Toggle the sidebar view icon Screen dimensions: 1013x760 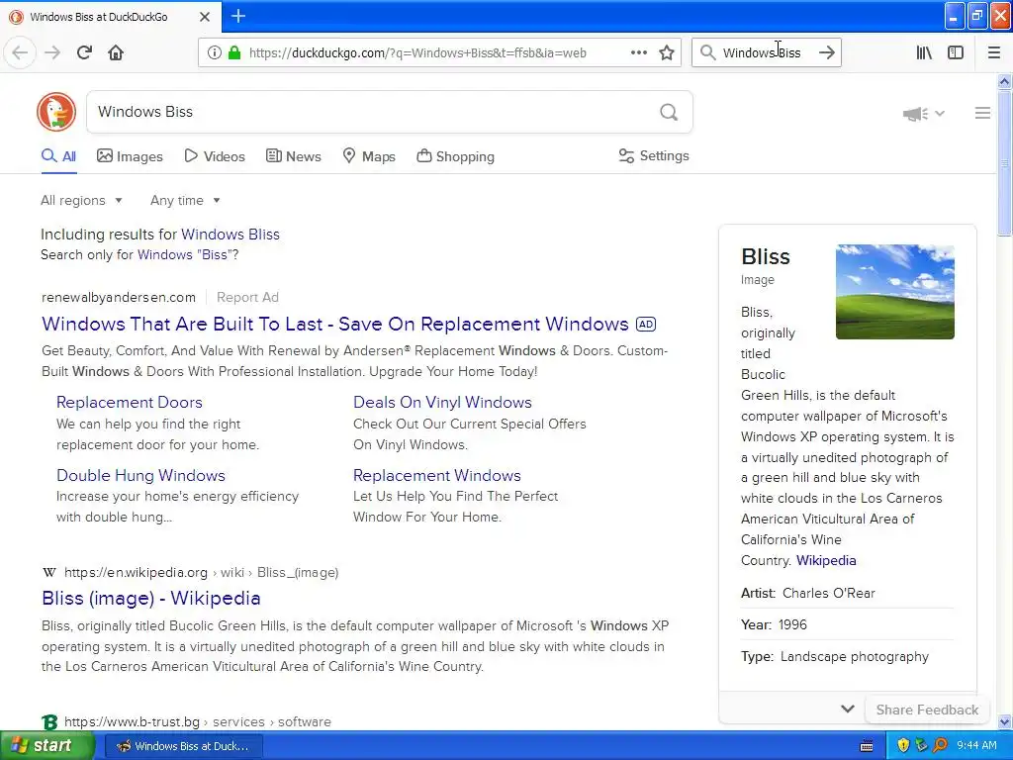pyautogui.click(x=956, y=52)
